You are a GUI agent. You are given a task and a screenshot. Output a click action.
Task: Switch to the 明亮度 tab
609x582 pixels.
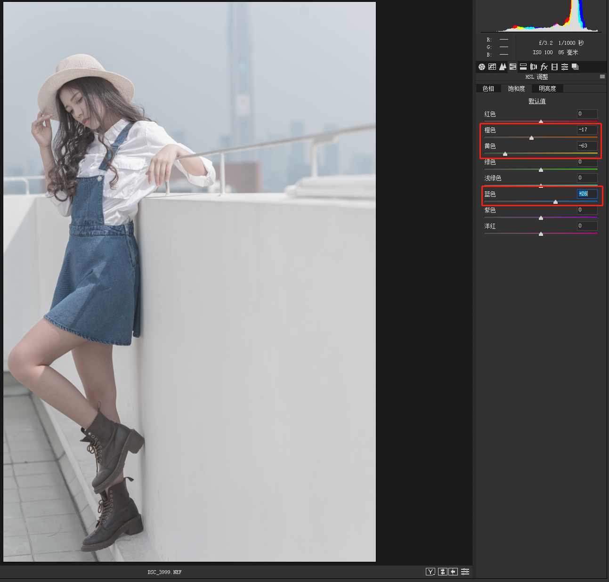click(x=547, y=89)
